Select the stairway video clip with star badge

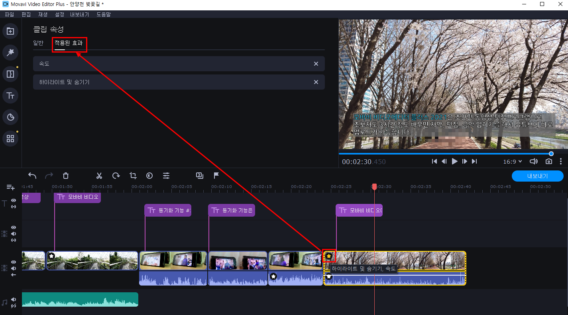92,260
